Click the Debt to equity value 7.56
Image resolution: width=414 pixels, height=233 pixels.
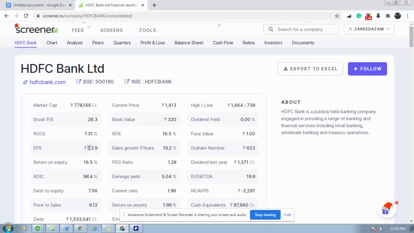click(x=93, y=191)
